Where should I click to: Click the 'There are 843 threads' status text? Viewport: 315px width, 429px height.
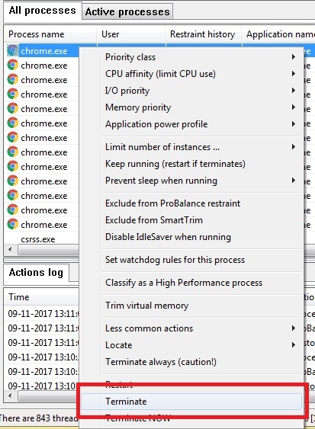click(39, 418)
